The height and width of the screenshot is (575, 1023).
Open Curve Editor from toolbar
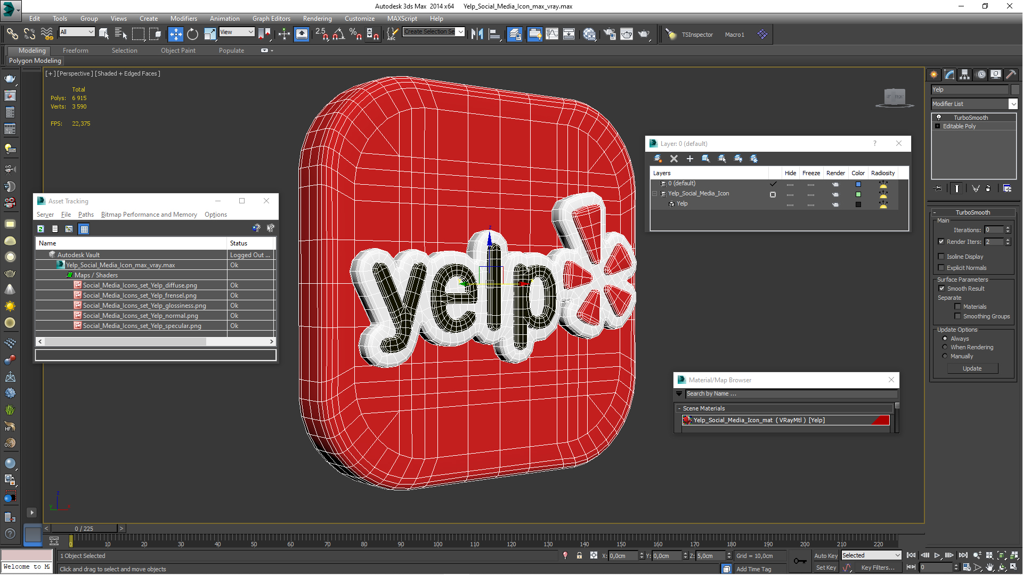(552, 34)
